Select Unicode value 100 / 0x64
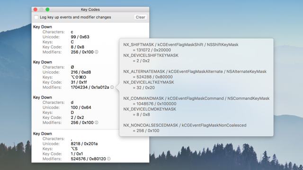This screenshot has width=303, height=170. coord(81,107)
